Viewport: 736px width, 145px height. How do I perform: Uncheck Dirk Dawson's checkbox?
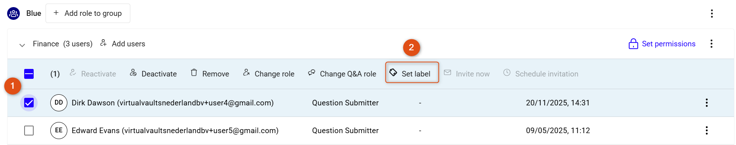click(29, 103)
